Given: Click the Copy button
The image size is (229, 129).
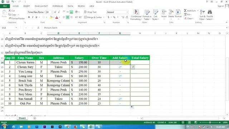Looking at the screenshot, I should (x=13, y=15).
